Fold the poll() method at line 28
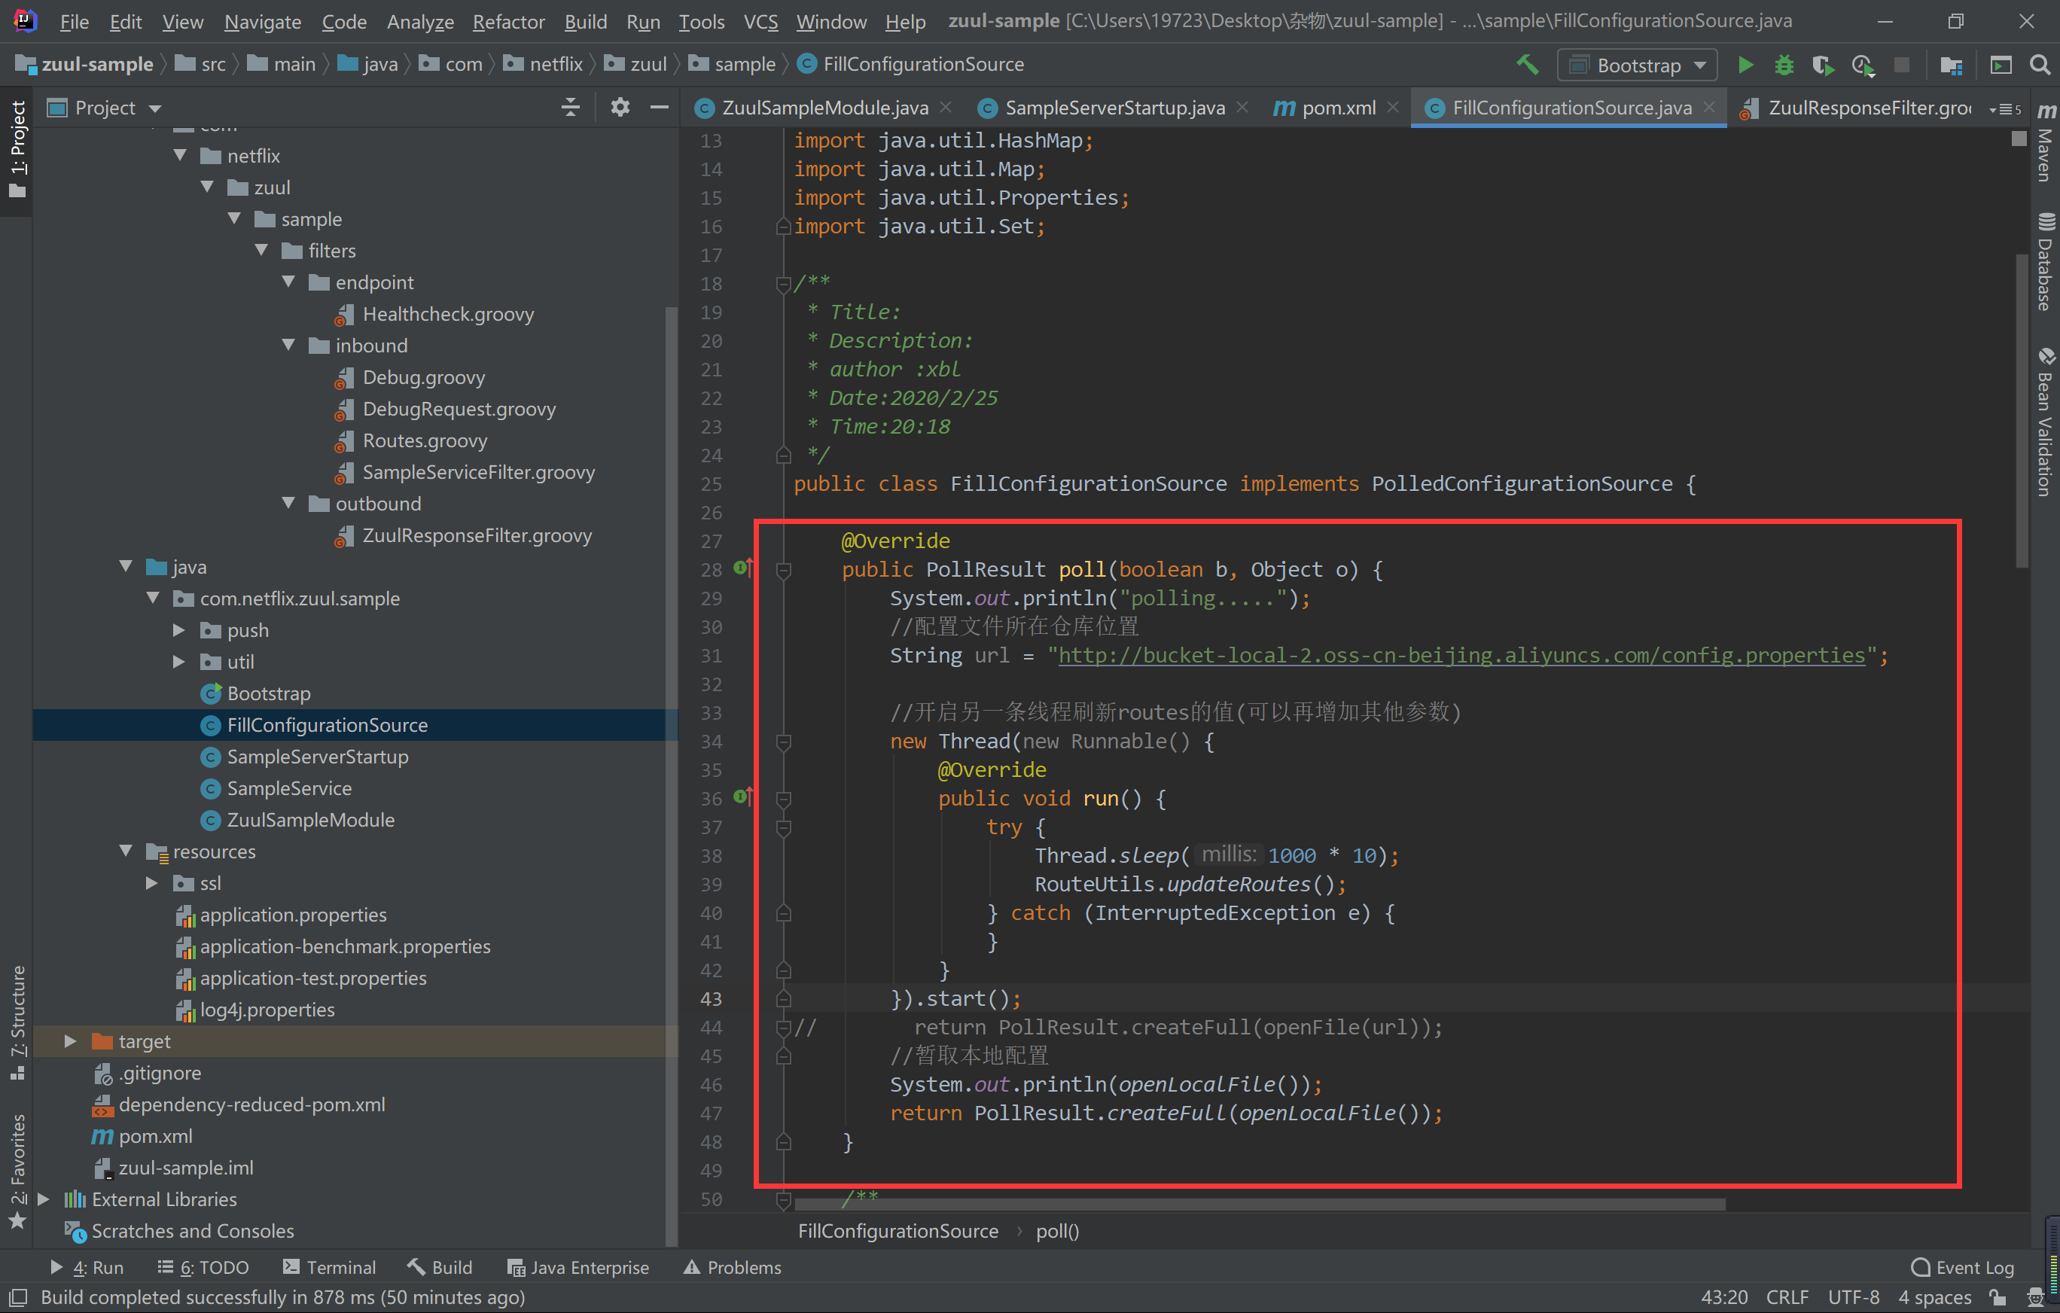2060x1313 pixels. 783,570
